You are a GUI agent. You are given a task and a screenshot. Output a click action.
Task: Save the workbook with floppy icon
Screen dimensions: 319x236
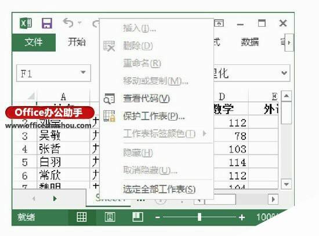47,23
